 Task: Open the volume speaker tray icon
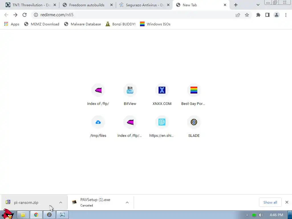261,215
